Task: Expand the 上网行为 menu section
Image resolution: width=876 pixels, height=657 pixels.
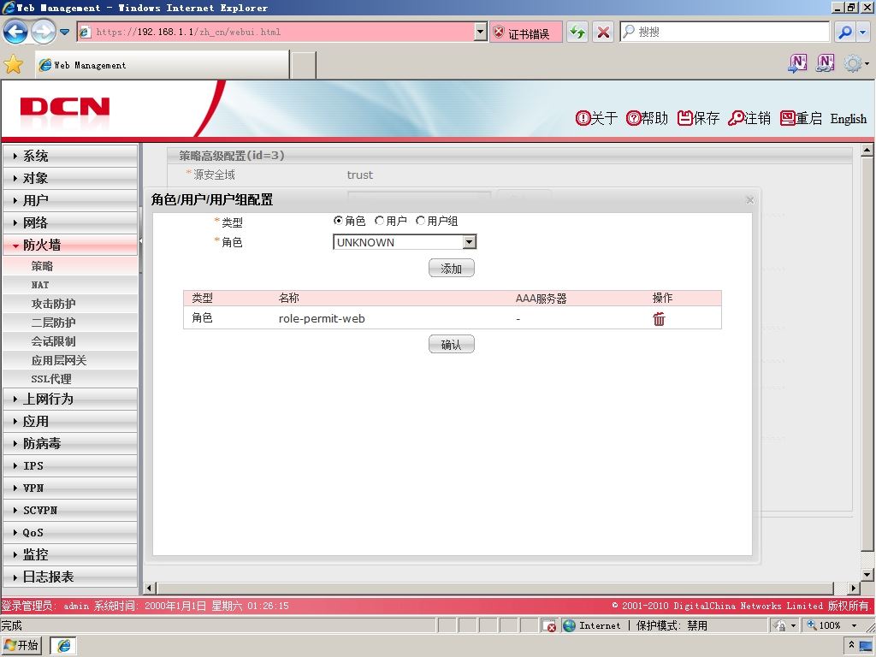Action: (x=70, y=399)
